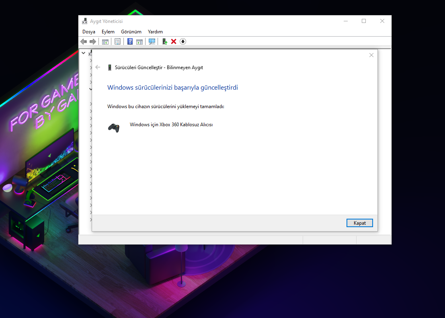Click "Sürücüleri Güncelleştir - Bilinmeyen Aygıt" dialog title
This screenshot has width=445, height=318.
159,68
